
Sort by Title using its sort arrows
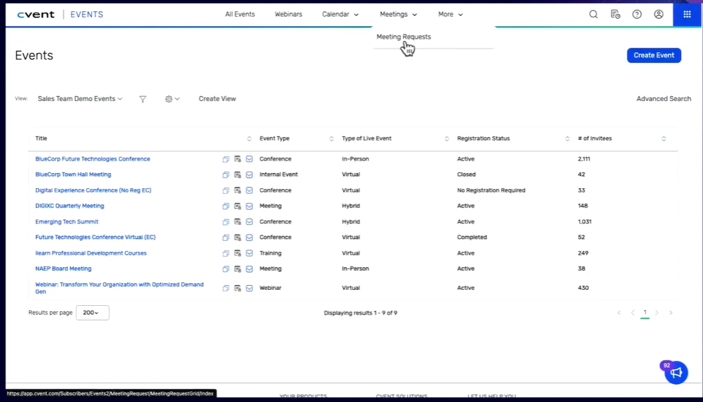[249, 138]
